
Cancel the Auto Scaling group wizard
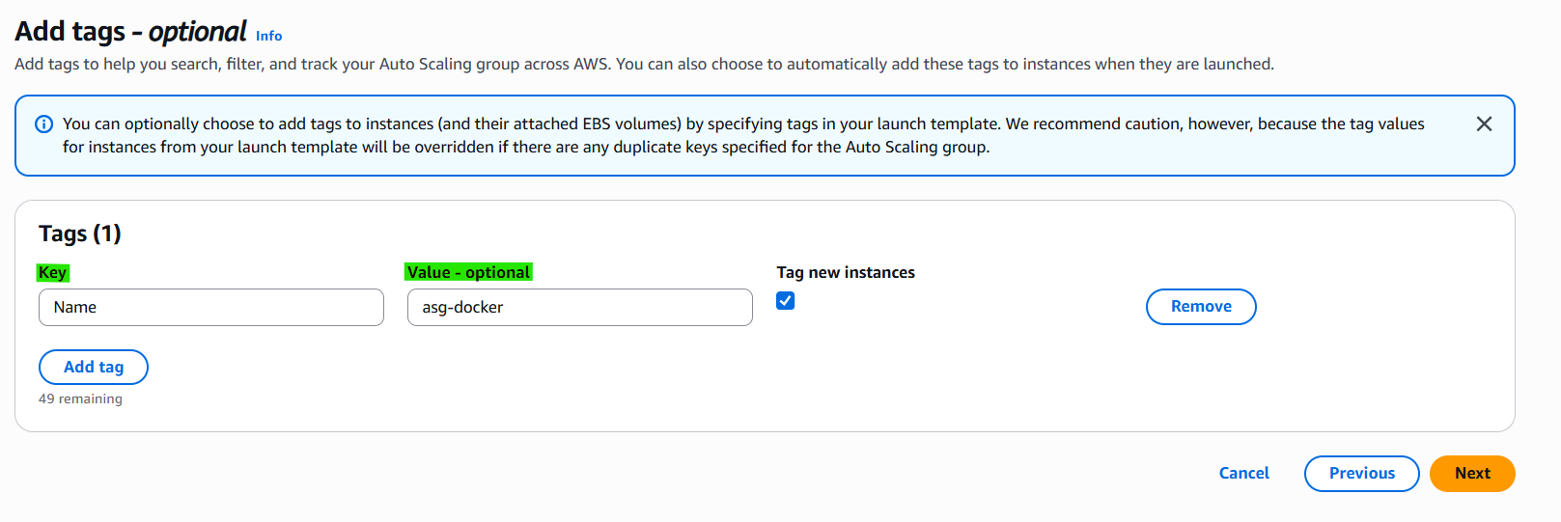tap(1243, 473)
